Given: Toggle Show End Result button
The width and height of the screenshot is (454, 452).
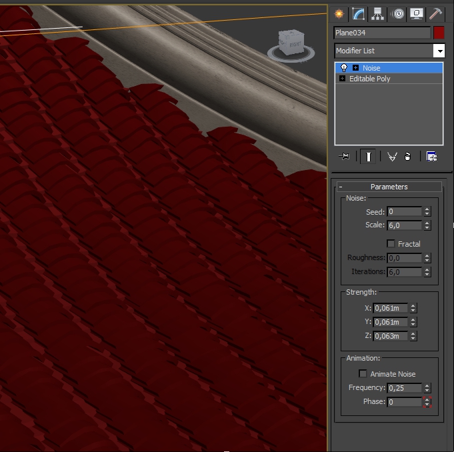Looking at the screenshot, I should point(368,157).
